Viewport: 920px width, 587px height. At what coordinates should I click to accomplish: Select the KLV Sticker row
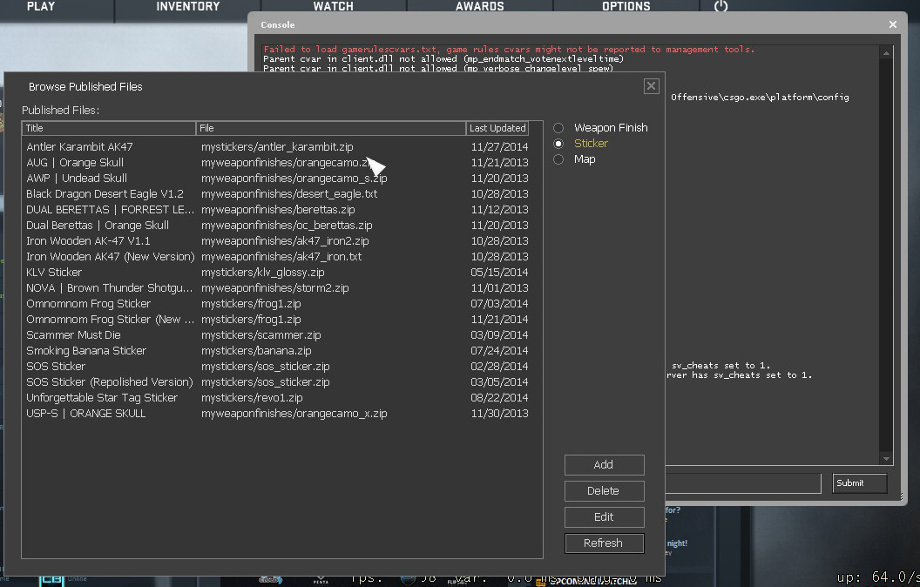click(x=277, y=272)
